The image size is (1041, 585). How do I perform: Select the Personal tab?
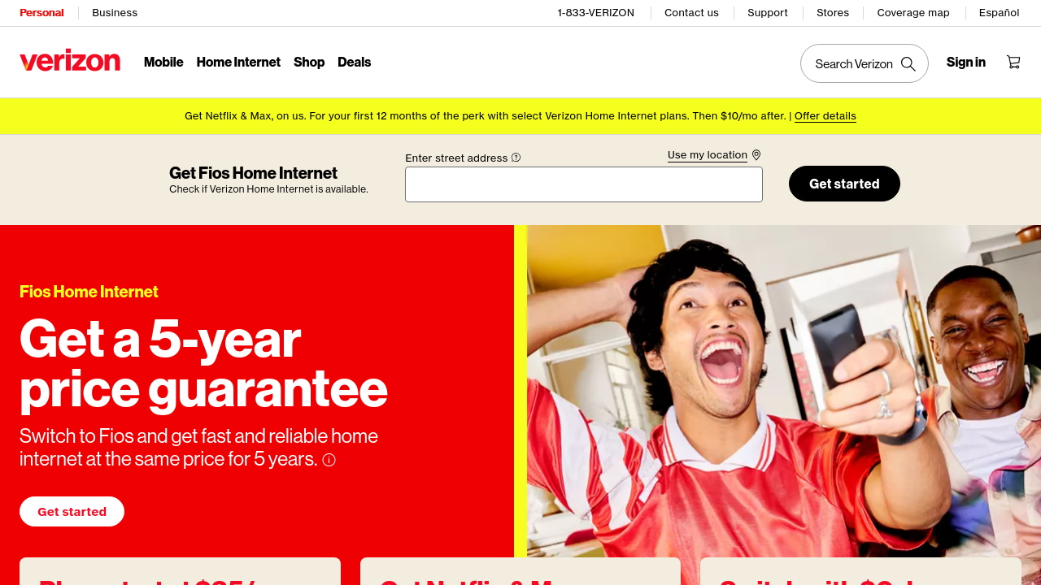[x=41, y=13]
